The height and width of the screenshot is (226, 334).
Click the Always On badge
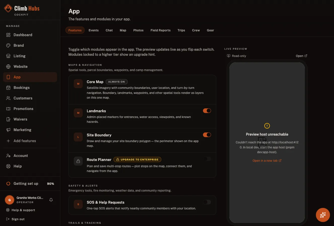pyautogui.click(x=117, y=82)
